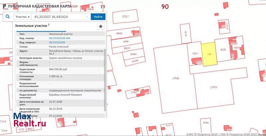The width and height of the screenshot is (266, 136).
Task: Select parcel 28002 on the map
Action: tap(119, 34)
